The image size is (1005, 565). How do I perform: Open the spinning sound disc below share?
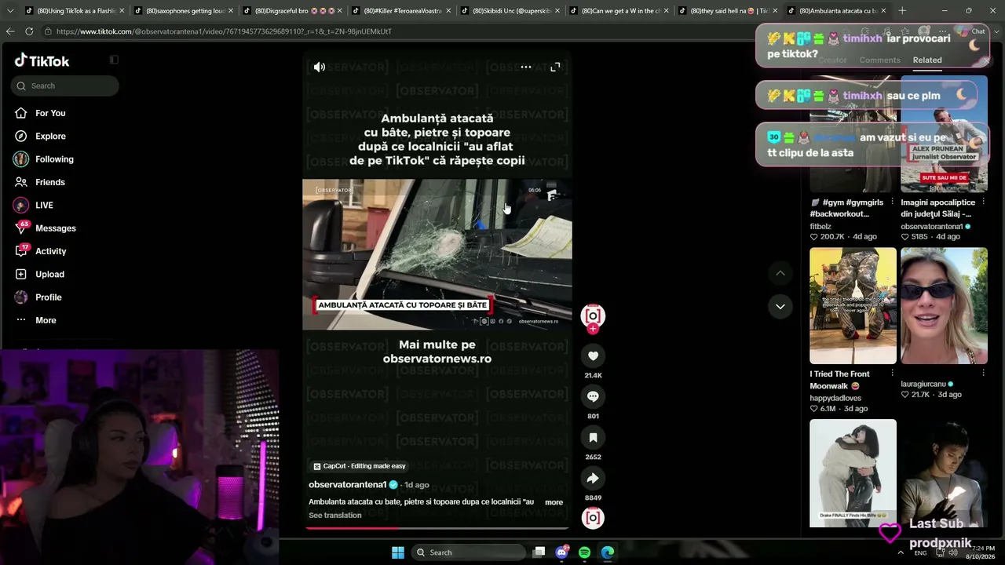(593, 518)
